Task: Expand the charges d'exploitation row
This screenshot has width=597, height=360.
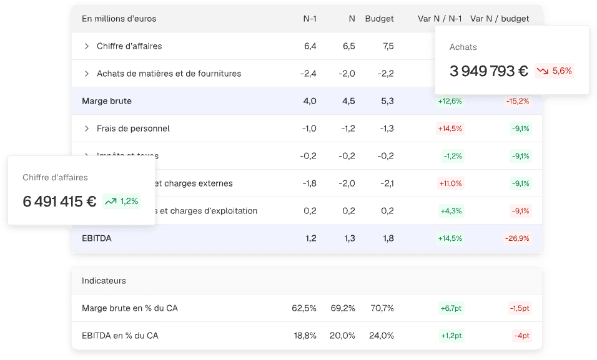Action: point(86,211)
